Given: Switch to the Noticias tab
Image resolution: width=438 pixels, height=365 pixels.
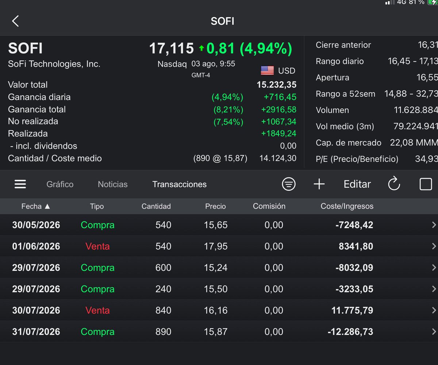Looking at the screenshot, I should 113,184.
